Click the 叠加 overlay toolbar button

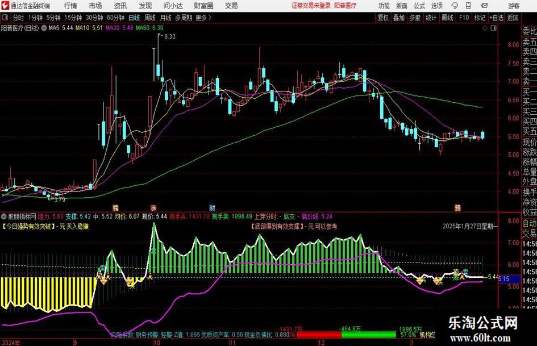399,18
